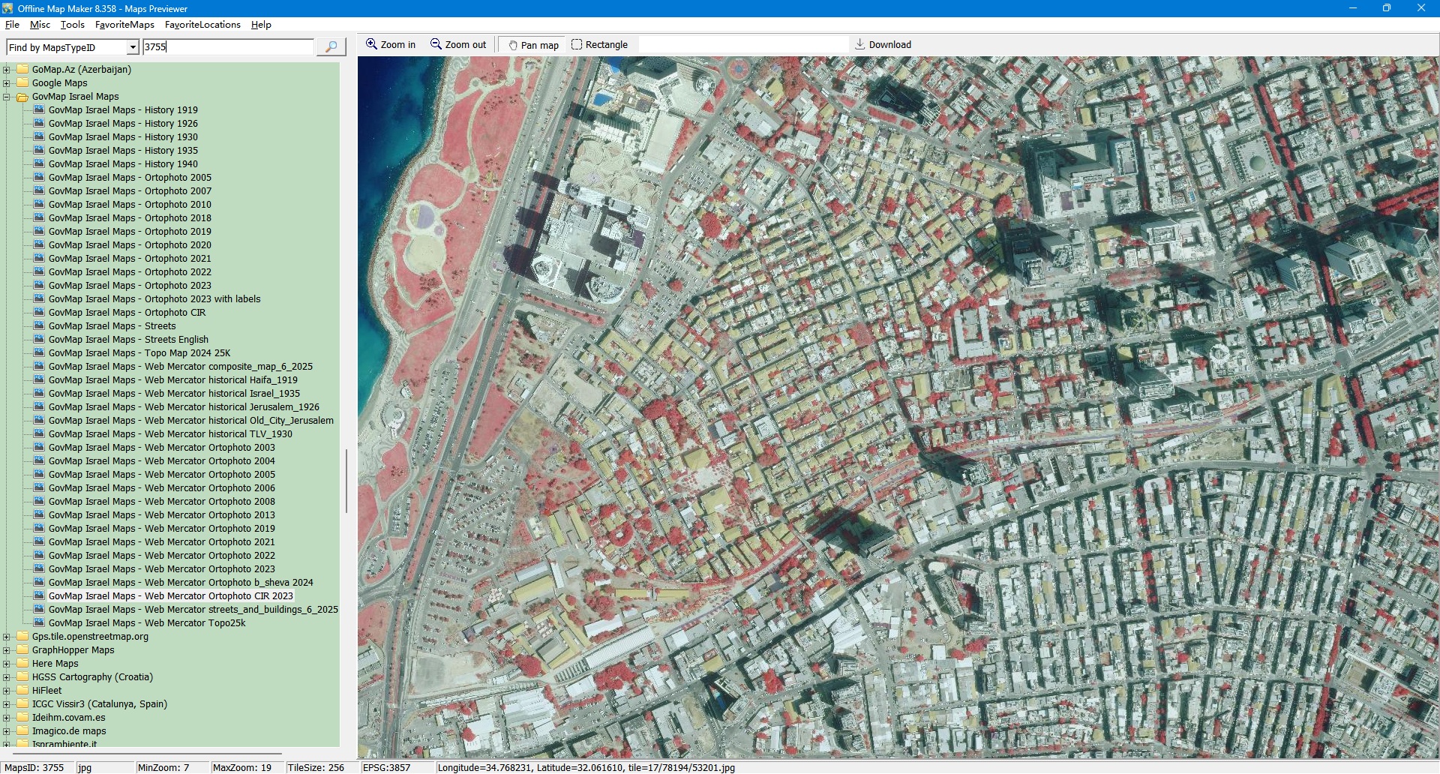Select the Rectangle selection tool
The height and width of the screenshot is (774, 1440).
click(576, 44)
